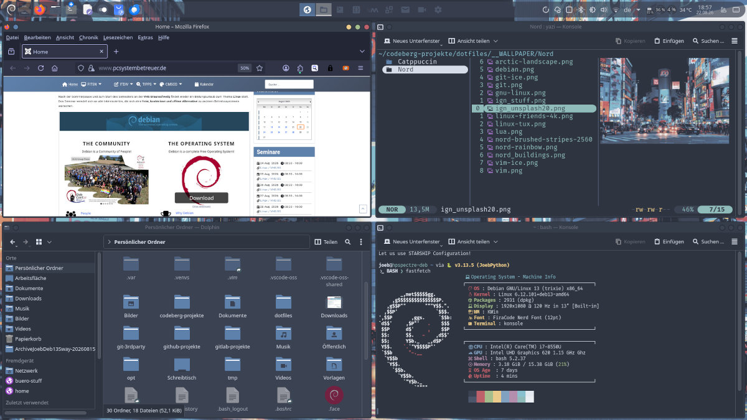747x420 pixels.
Task: Open the Bluetooth tray icon
Action: tap(581, 9)
